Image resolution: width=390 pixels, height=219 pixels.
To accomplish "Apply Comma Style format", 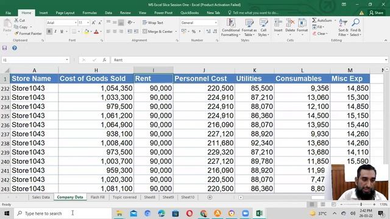I will [x=199, y=32].
